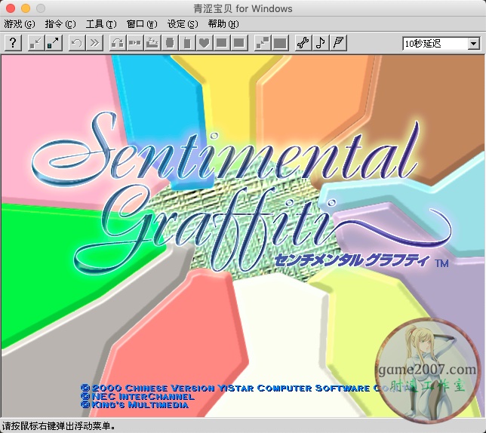486x433 pixels.
Task: Open settings with the wrench icon
Action: [303, 43]
